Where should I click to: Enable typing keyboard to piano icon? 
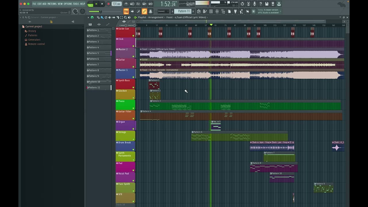126,11
